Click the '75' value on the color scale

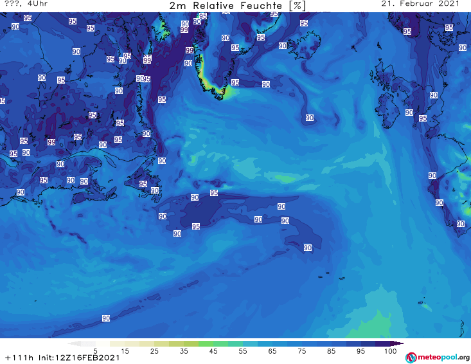301,351
